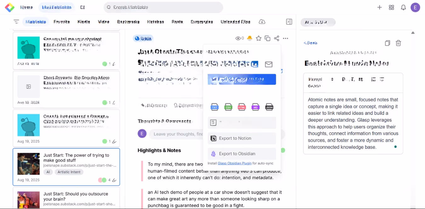
Task: Export highlights as JSON file
Action: (269, 107)
